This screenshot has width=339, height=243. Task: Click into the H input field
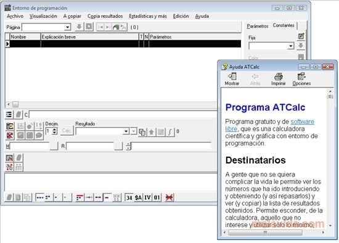30,146
